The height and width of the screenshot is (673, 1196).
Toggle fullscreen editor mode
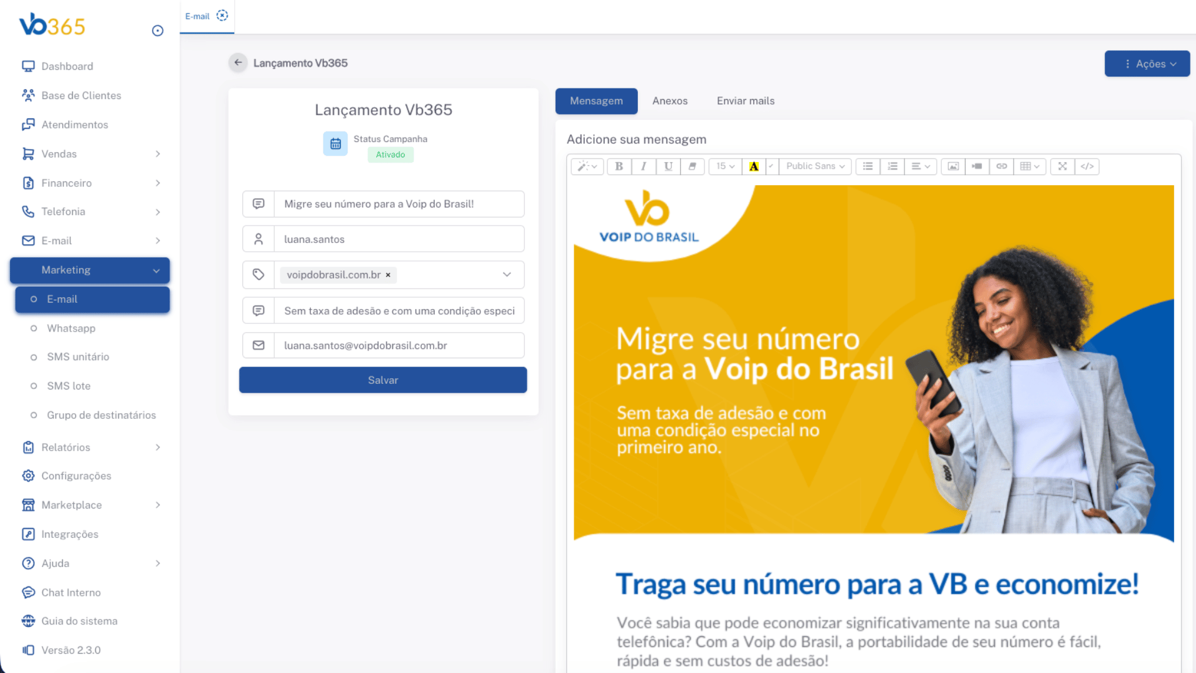coord(1062,166)
